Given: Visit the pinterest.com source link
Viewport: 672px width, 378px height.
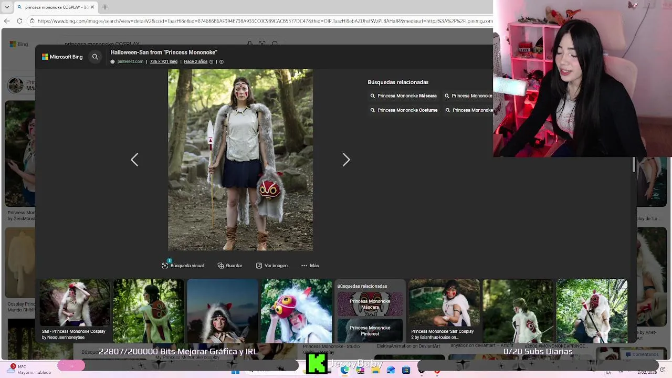Looking at the screenshot, I should click(130, 61).
